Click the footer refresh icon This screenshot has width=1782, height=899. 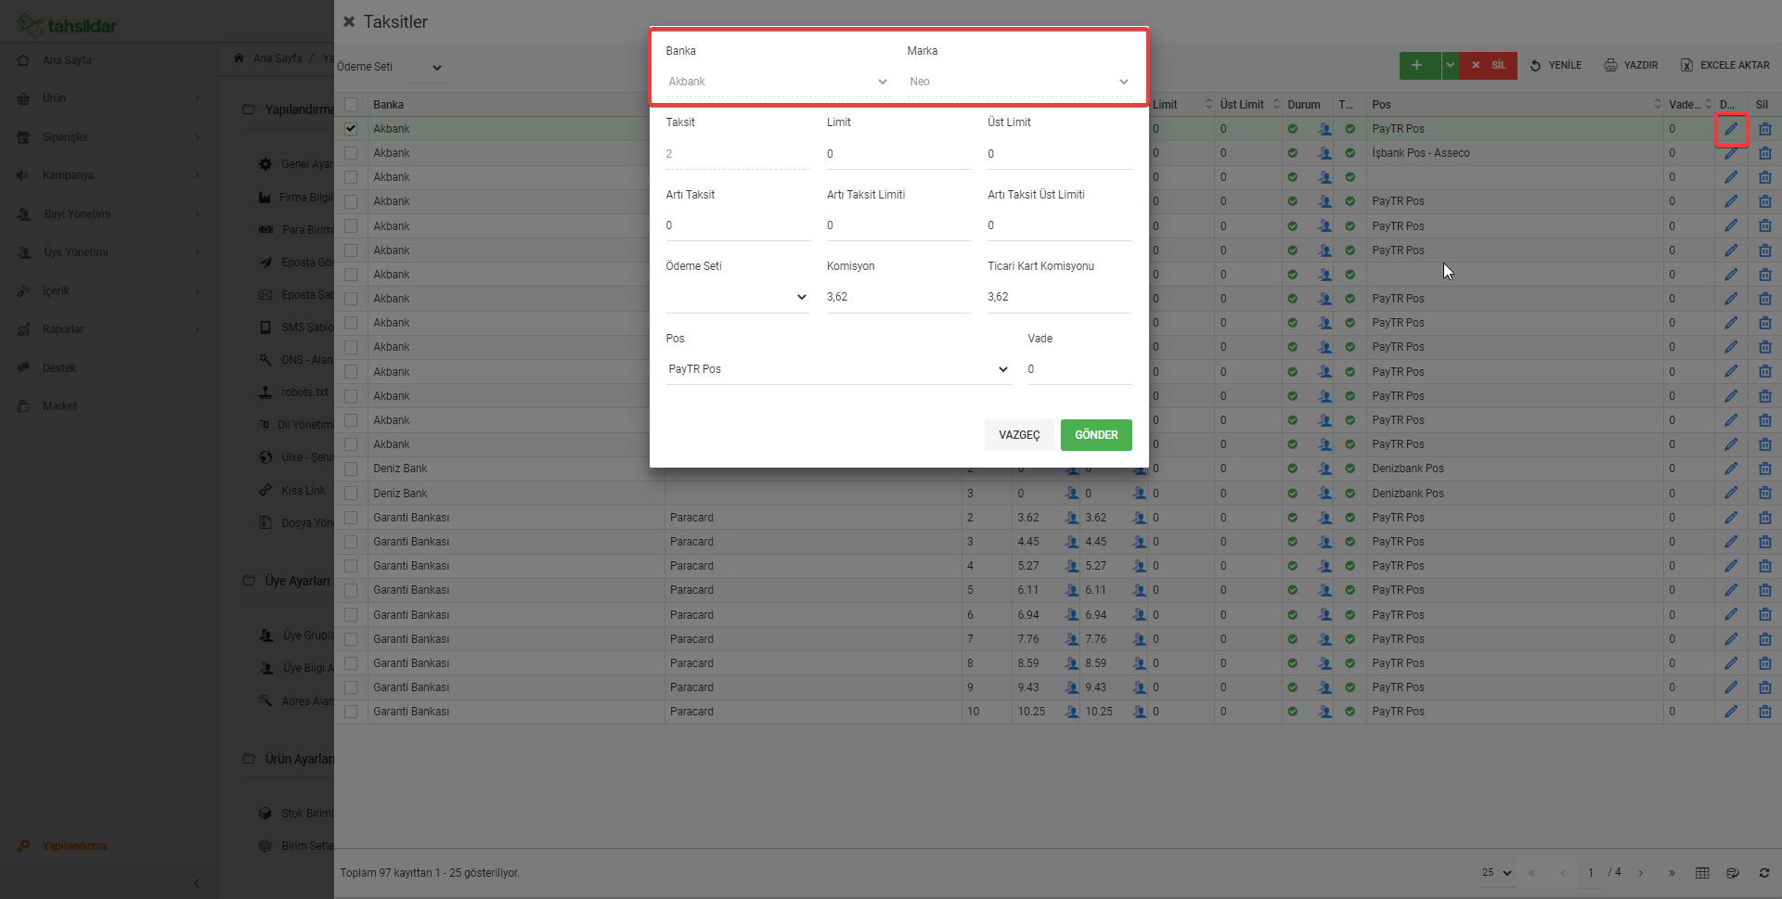click(1764, 873)
